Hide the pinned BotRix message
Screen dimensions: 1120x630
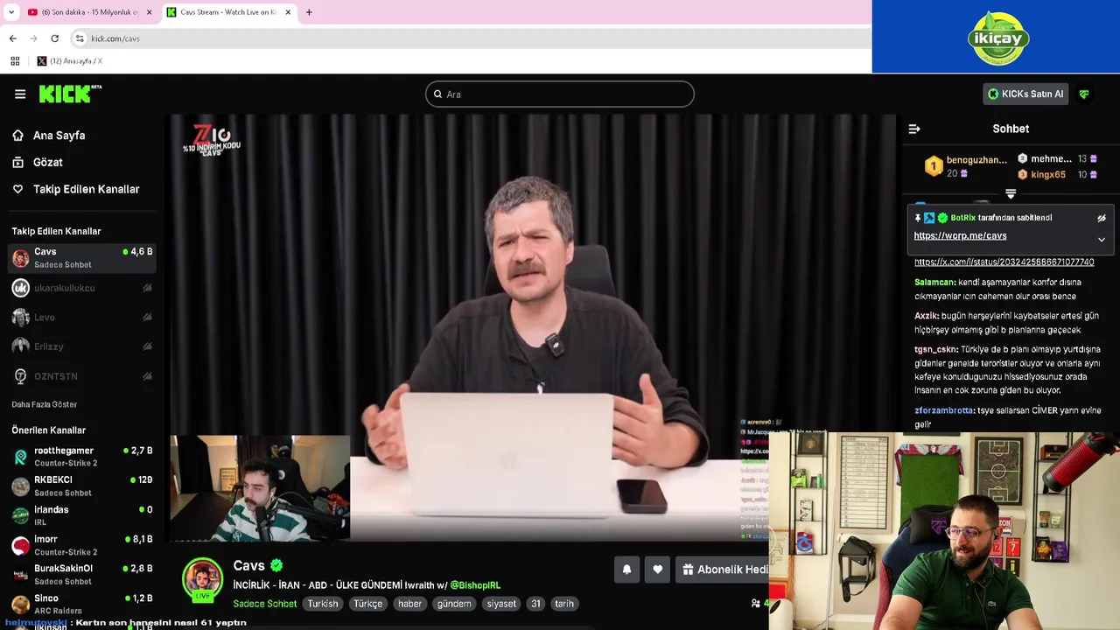tap(1102, 218)
